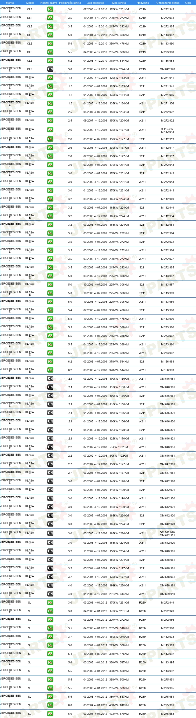196x718 pixels.
Task: Select the engine code cell M 272.968
Action: point(167,628)
